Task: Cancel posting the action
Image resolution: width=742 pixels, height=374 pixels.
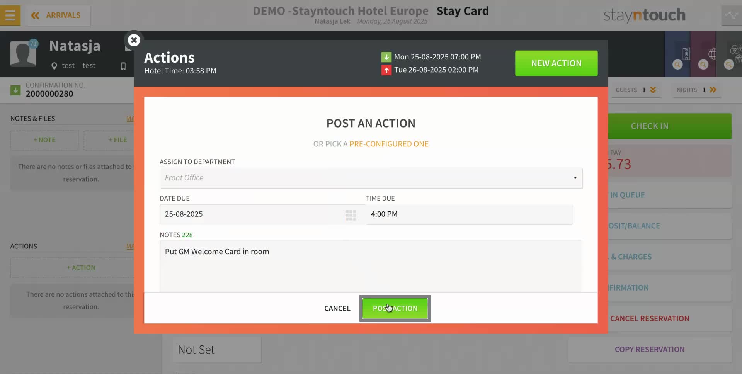Action: tap(337, 308)
